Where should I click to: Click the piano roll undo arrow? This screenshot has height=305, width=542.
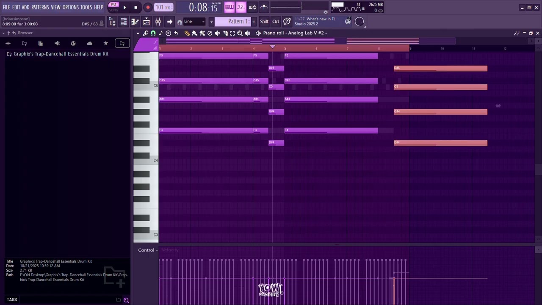pyautogui.click(x=176, y=33)
